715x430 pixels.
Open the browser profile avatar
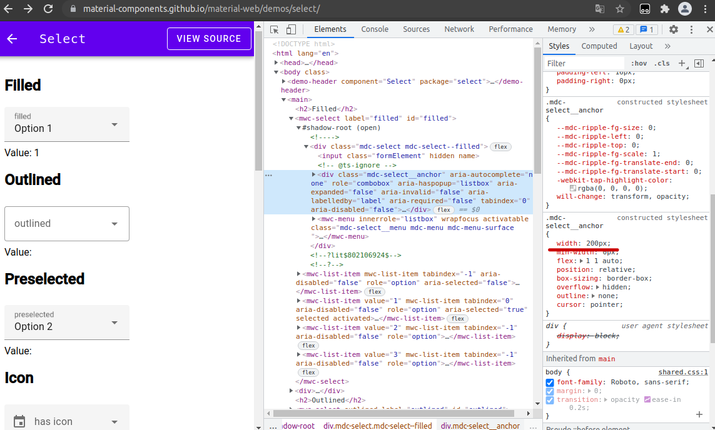pos(685,9)
